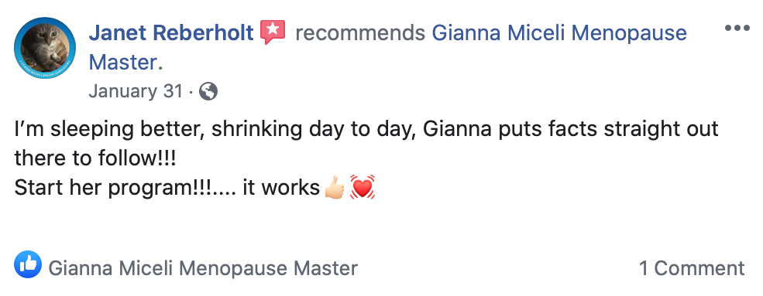
Task: Open the January 31 timestamp
Action: (136, 91)
